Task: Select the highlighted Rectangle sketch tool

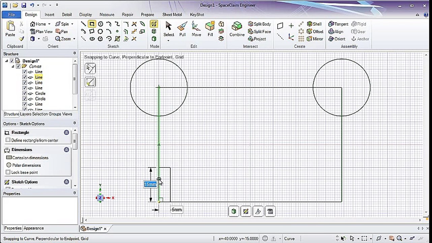Action: (x=92, y=24)
